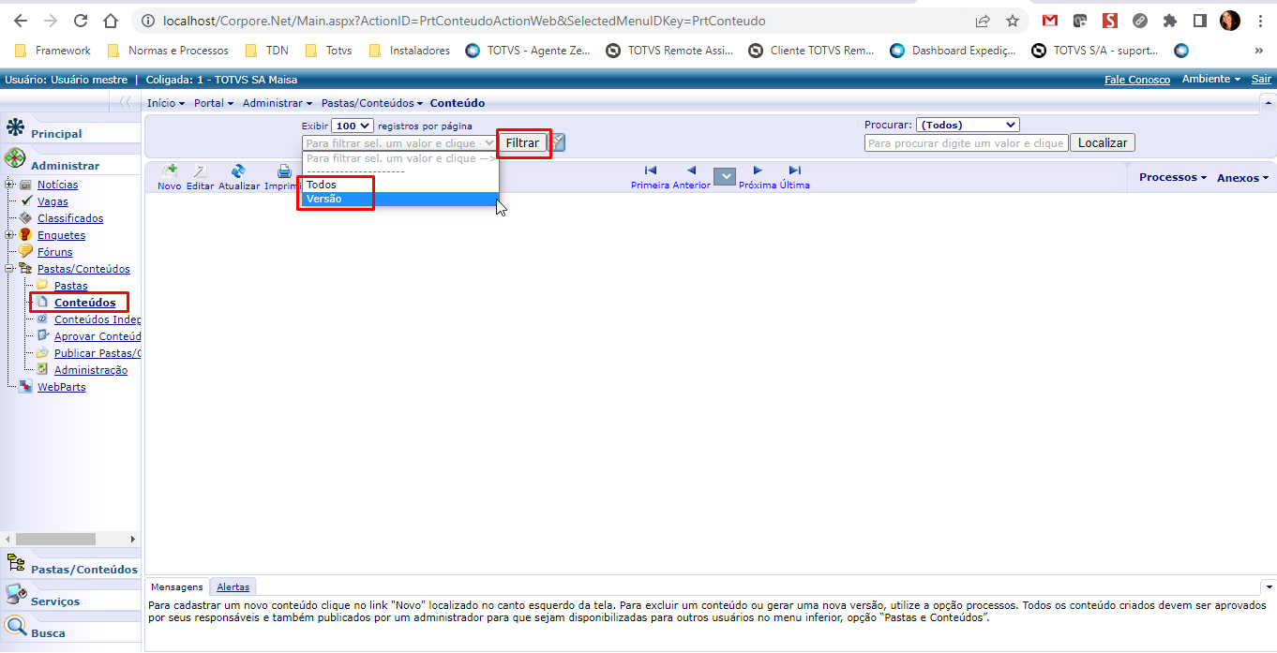This screenshot has height=653, width=1277.
Task: Go to Primeira page arrow
Action: click(x=651, y=171)
